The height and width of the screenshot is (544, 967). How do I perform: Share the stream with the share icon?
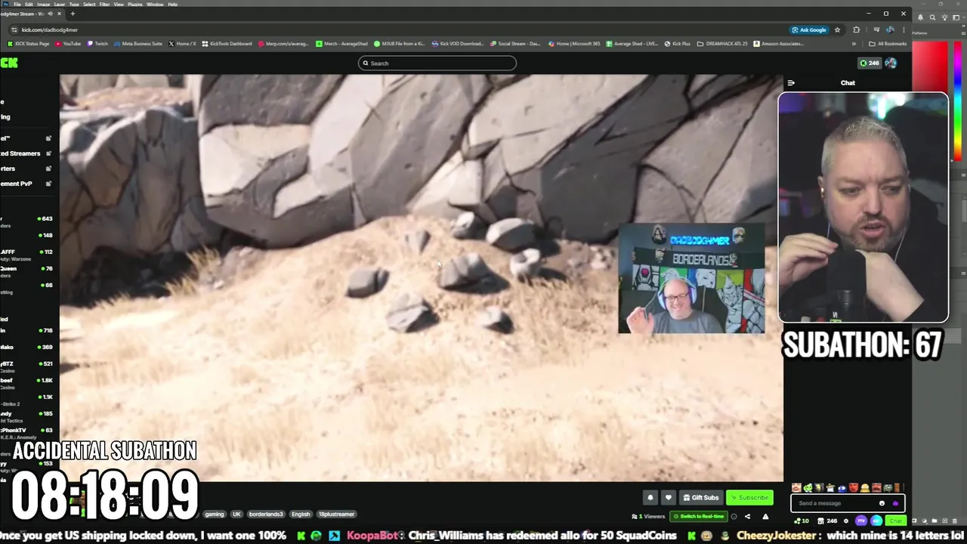[x=747, y=516]
